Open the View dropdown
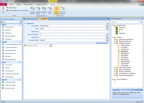Viewport: 144px width, 103px height. (107, 29)
